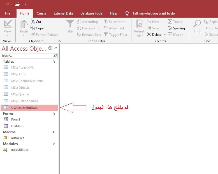Image resolution: width=218 pixels, height=174 pixels.
Task: Open the Advanced filter dropdown
Action: point(115,28)
